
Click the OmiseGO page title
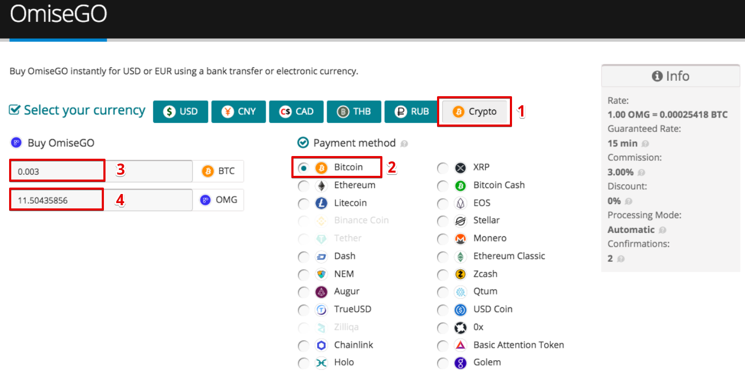(x=58, y=14)
